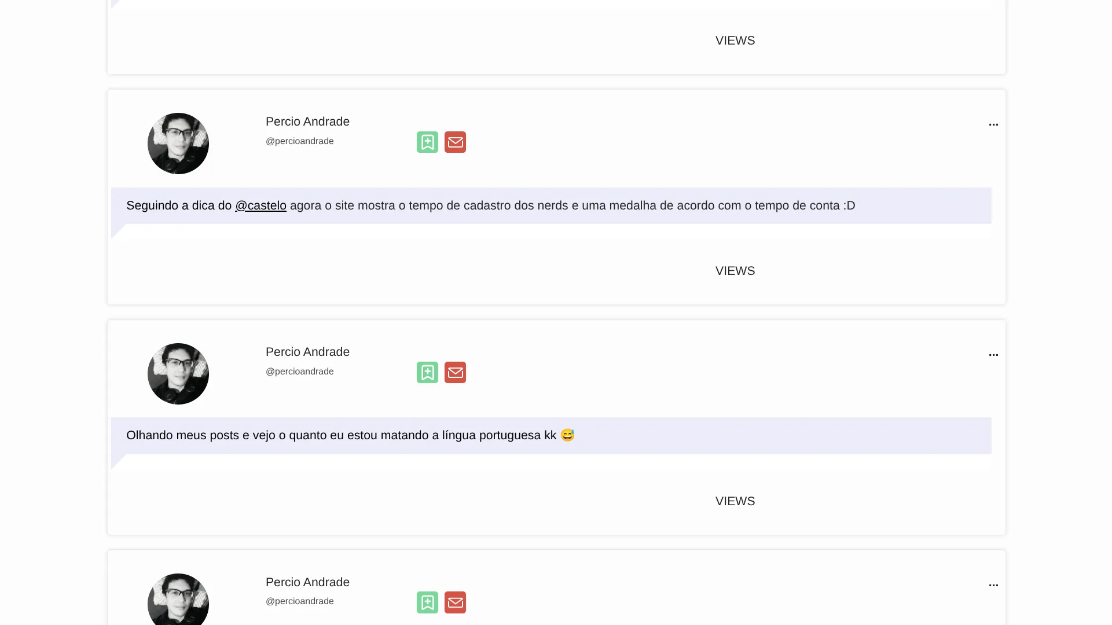The height and width of the screenshot is (625, 1112).
Task: Click green bookmark icon on @castelo post
Action: (x=427, y=142)
